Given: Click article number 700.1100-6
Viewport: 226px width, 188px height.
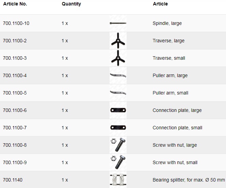Looking at the screenshot, I should [15, 110].
